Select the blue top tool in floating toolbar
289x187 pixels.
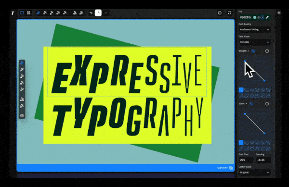[22, 63]
